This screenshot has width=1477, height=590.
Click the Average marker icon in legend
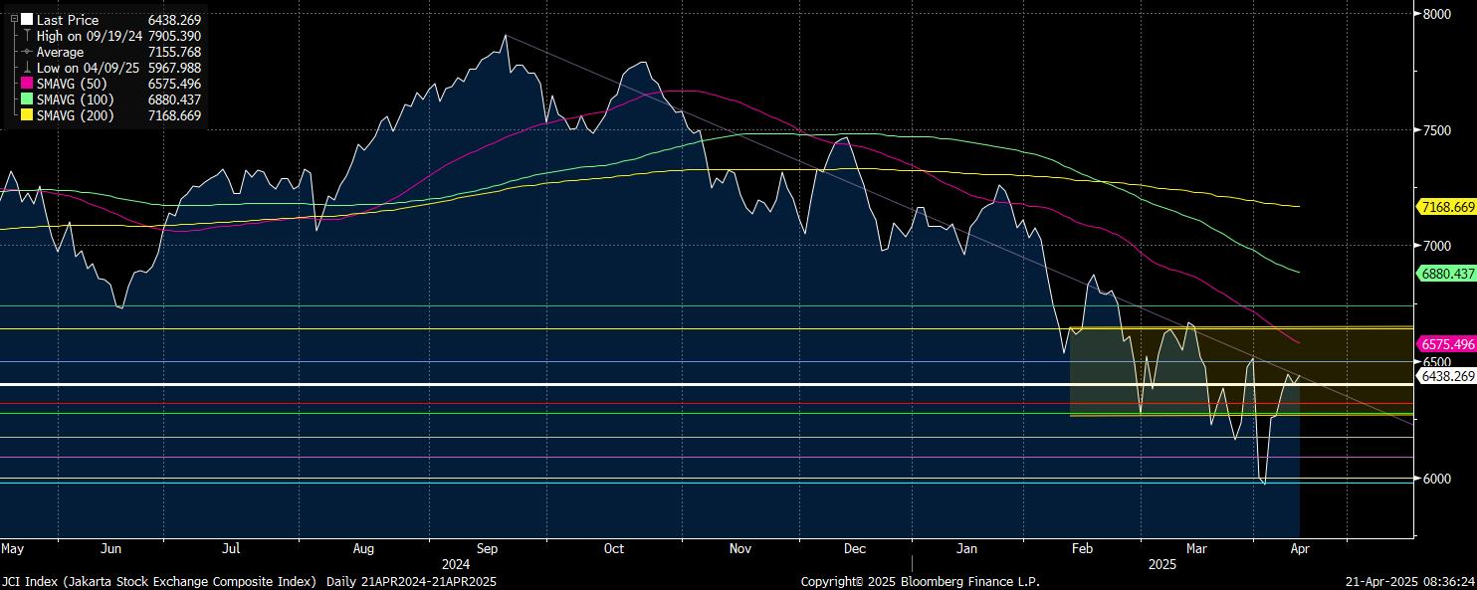click(27, 52)
